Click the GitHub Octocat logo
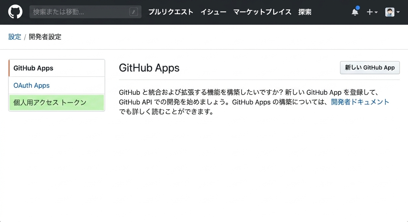408x222 pixels. 15,12
